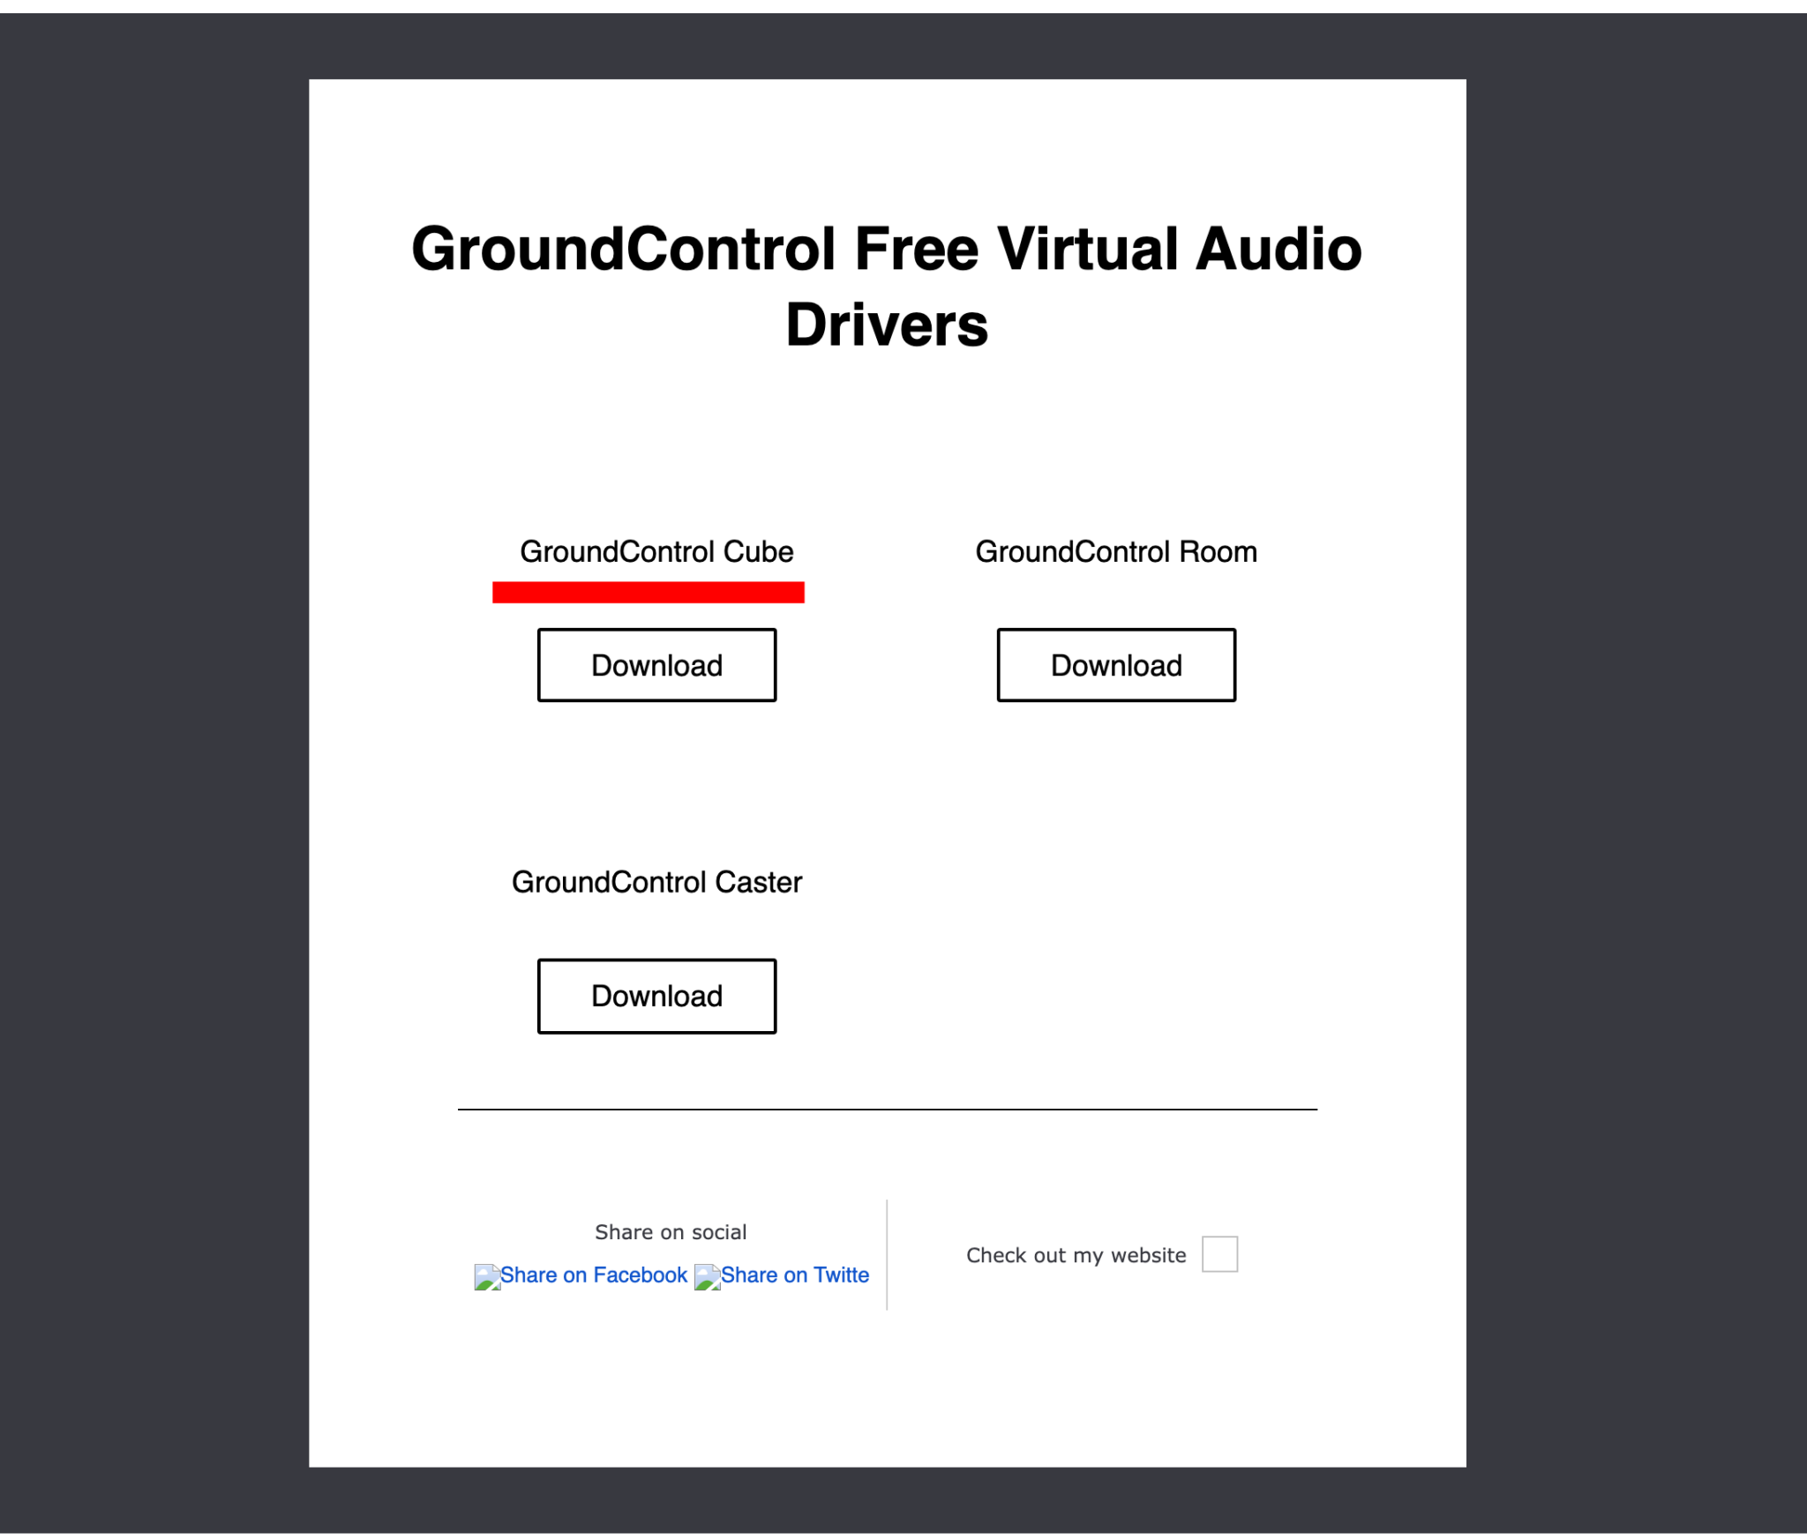
Task: Open the Share on Facebook link
Action: click(593, 1275)
